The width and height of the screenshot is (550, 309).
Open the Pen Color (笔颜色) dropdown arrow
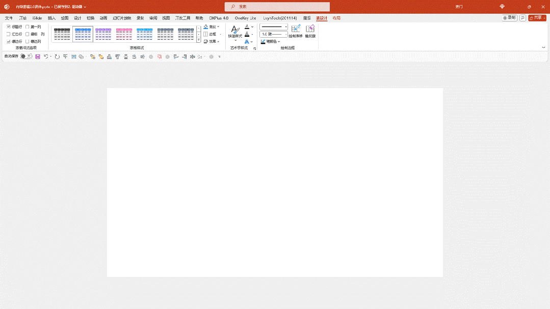[x=279, y=41]
